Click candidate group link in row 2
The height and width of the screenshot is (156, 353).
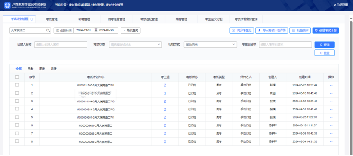tap(165, 93)
